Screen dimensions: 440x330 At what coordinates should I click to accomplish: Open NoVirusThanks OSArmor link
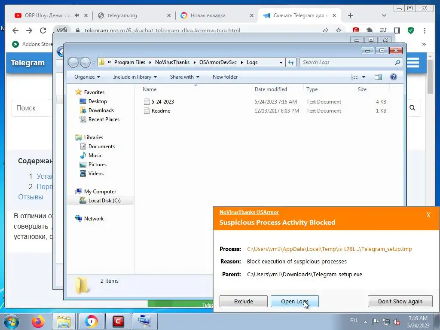tap(249, 212)
